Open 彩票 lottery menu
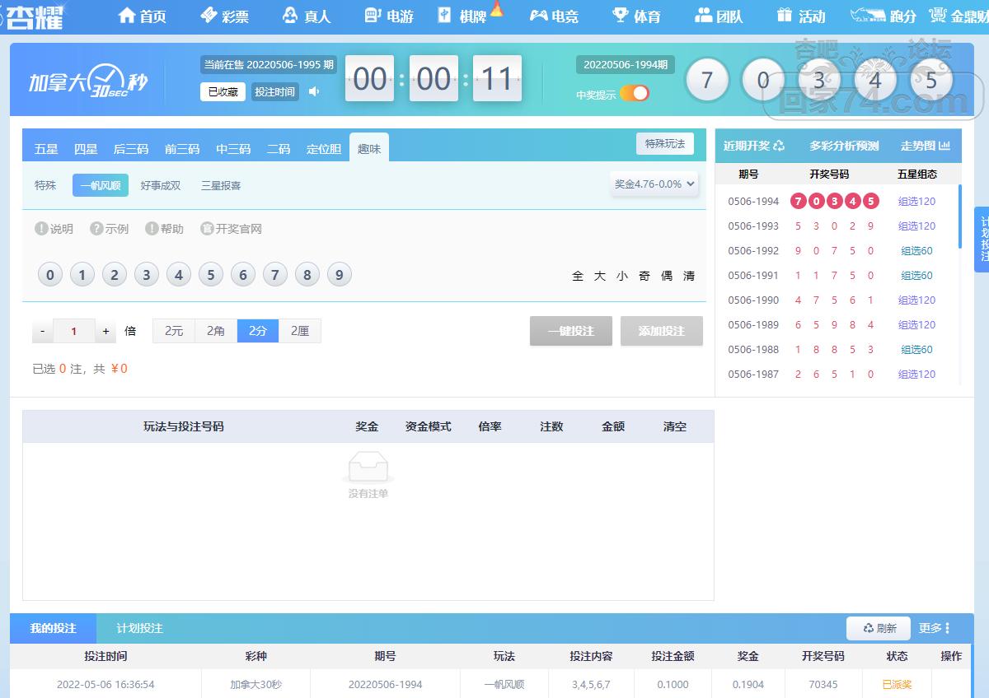The image size is (989, 698). tap(224, 16)
